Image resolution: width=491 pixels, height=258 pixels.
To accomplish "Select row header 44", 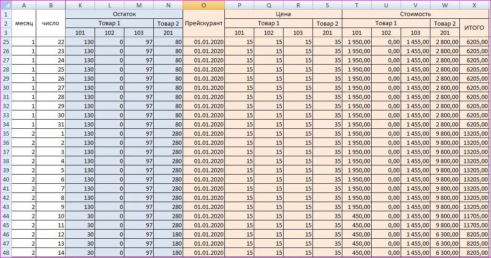I will 6,216.
